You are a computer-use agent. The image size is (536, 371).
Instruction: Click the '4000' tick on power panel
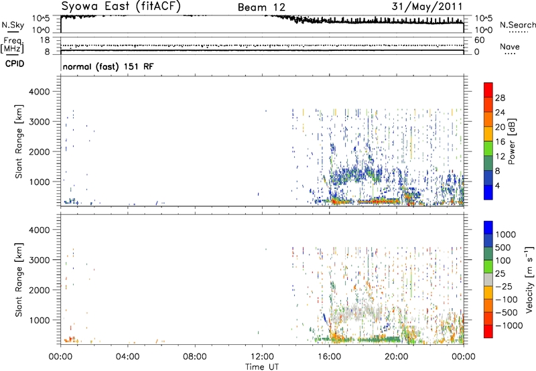[x=40, y=92]
